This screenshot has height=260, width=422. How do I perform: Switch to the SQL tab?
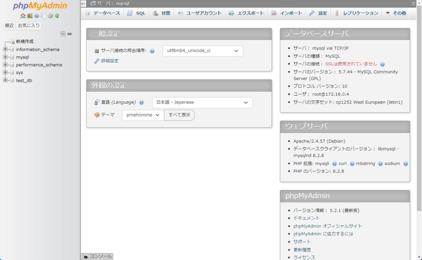click(x=136, y=13)
